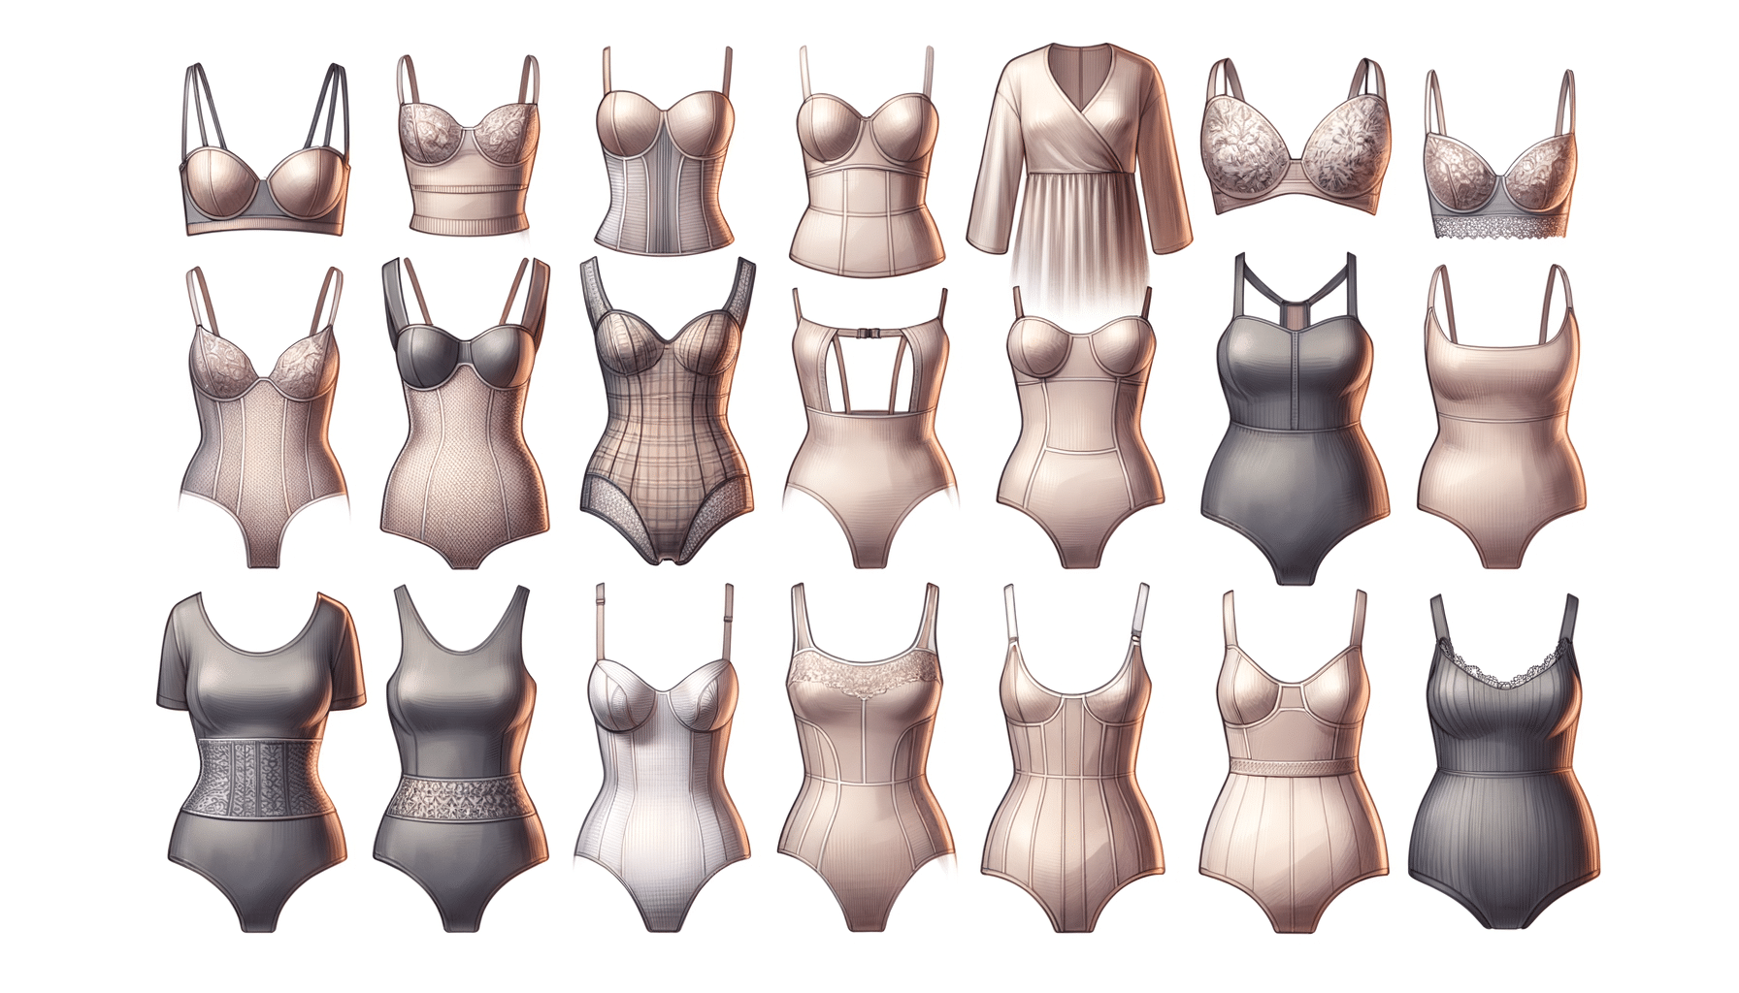Viewport: 1739px width, 993px height.
Task: Click the bodysuit with gray cups and mesh body
Action: pos(466,427)
